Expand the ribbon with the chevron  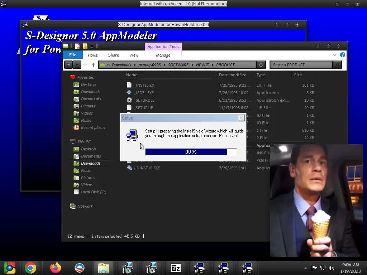click(335, 55)
